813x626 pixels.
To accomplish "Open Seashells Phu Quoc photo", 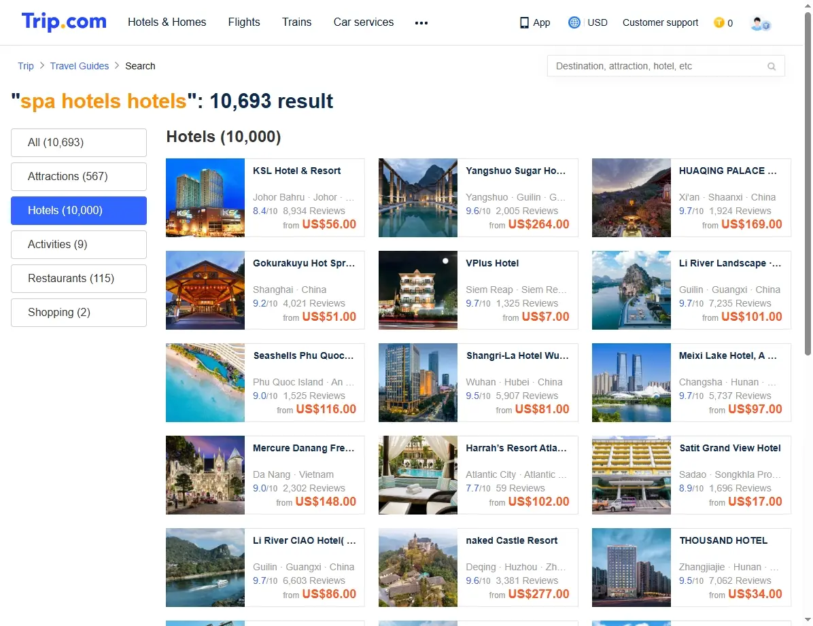I will click(x=205, y=382).
